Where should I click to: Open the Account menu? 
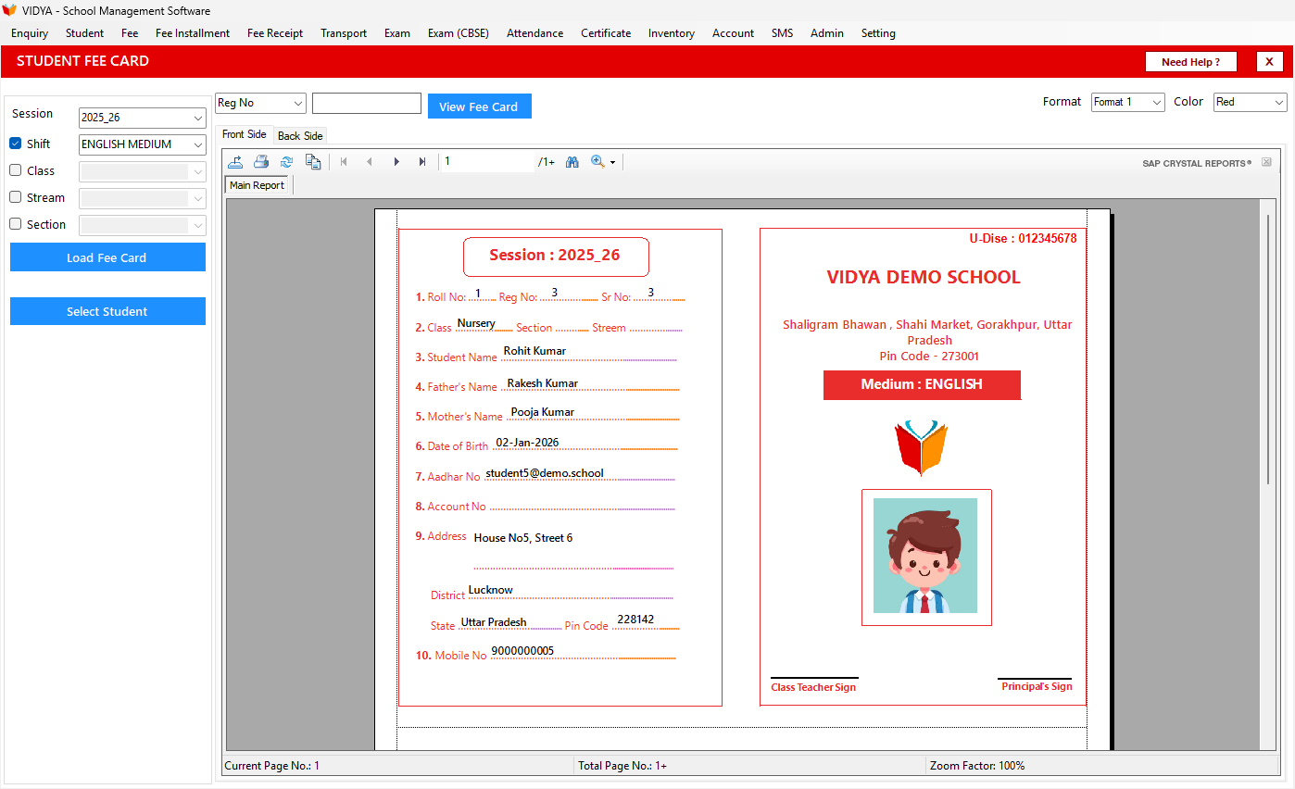coord(733,33)
